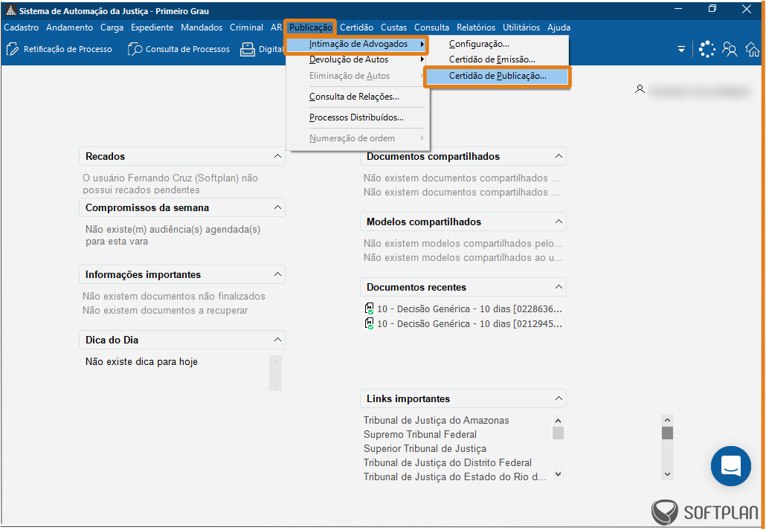Click the Retificação de Processo toolbar label

click(x=68, y=49)
